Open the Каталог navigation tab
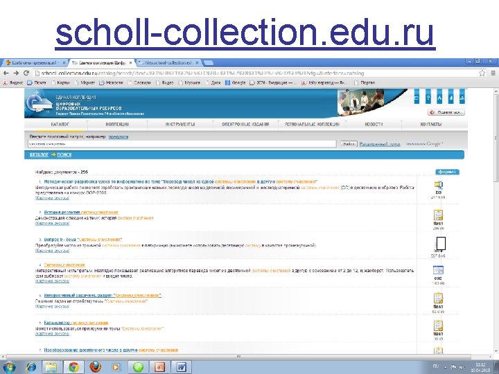The height and width of the screenshot is (374, 499). click(60, 125)
